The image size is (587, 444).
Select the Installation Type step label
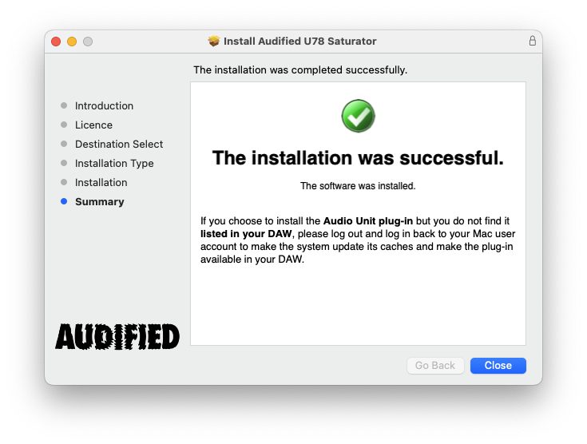(114, 164)
